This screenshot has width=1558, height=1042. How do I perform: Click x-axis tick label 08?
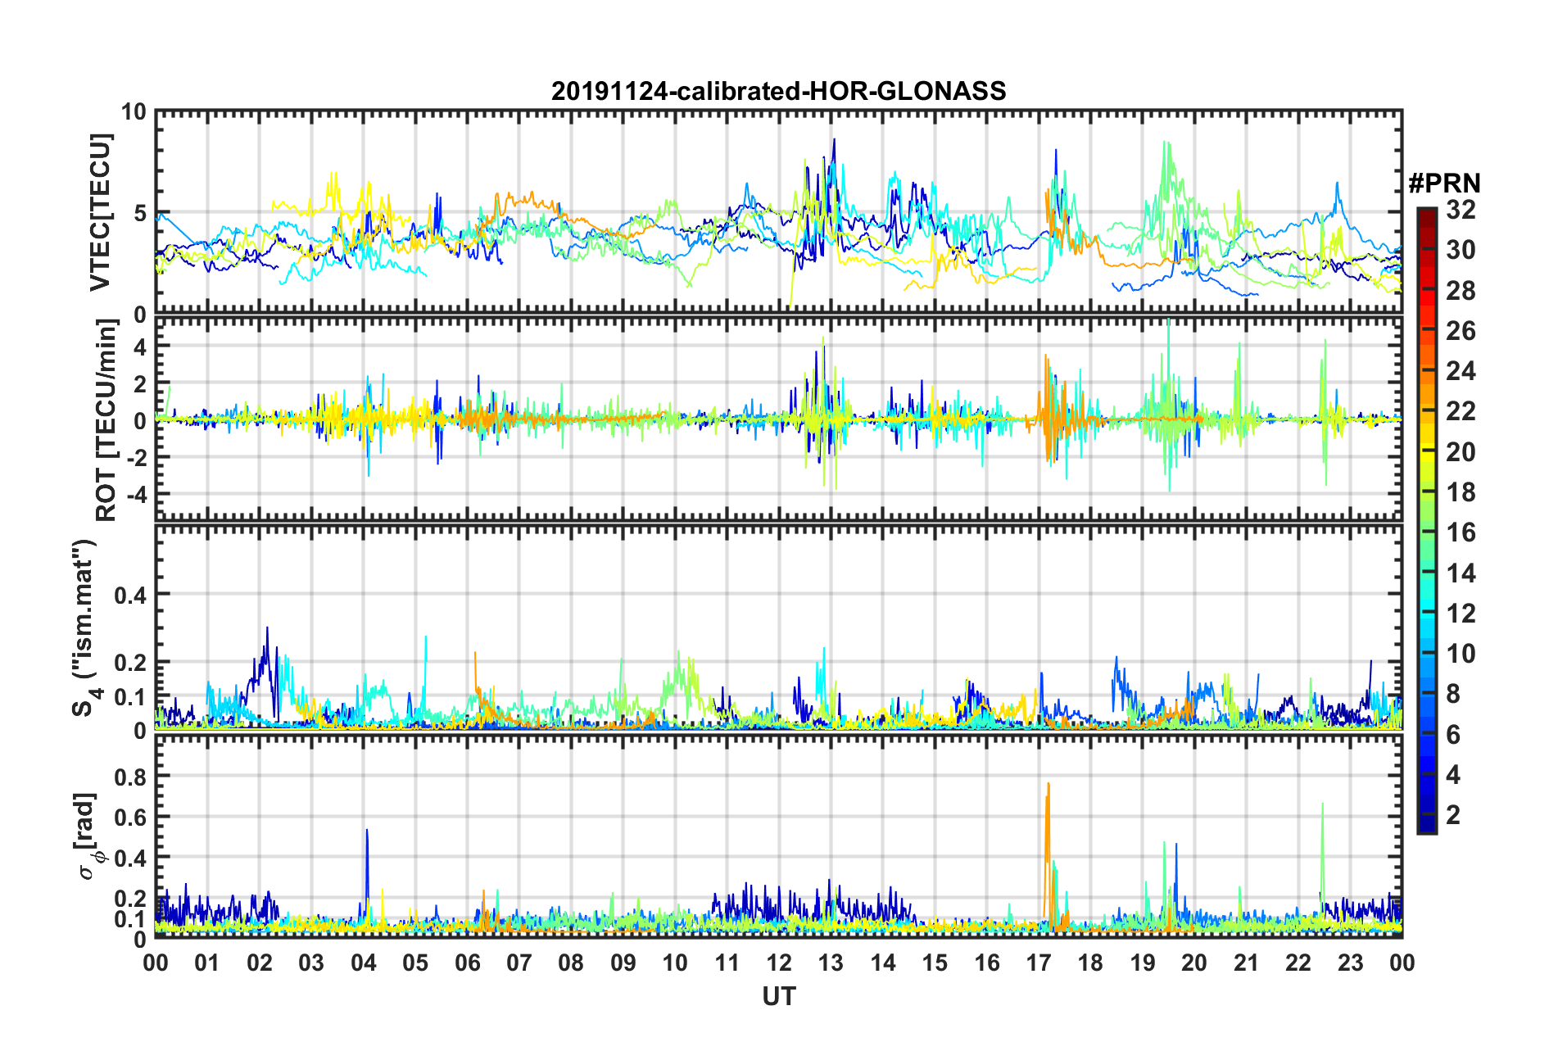(571, 963)
